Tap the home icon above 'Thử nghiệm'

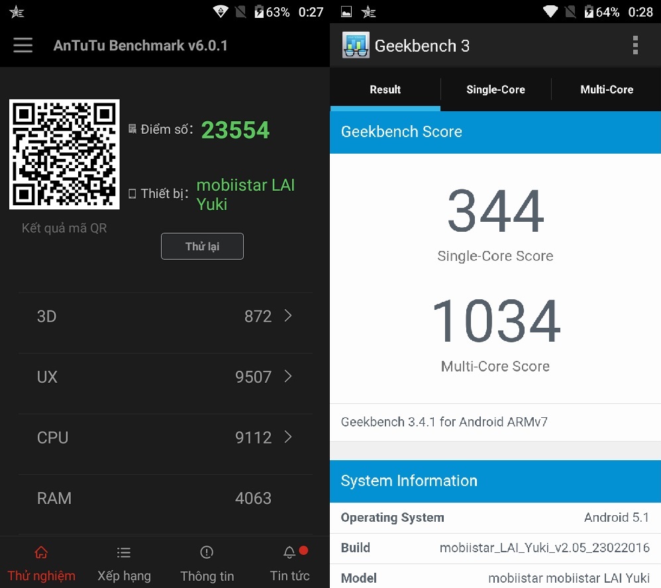41,552
